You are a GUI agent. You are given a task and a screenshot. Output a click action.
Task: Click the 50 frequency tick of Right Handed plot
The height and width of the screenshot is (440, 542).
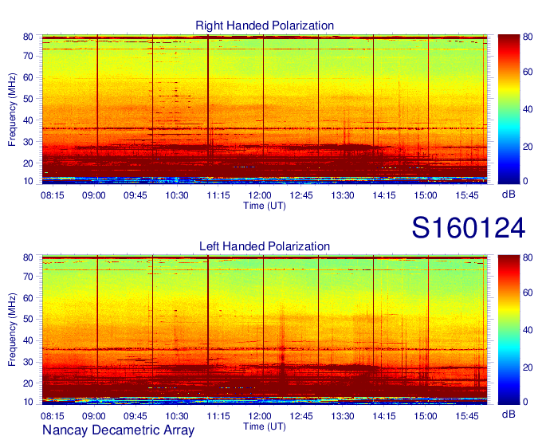tap(28, 99)
